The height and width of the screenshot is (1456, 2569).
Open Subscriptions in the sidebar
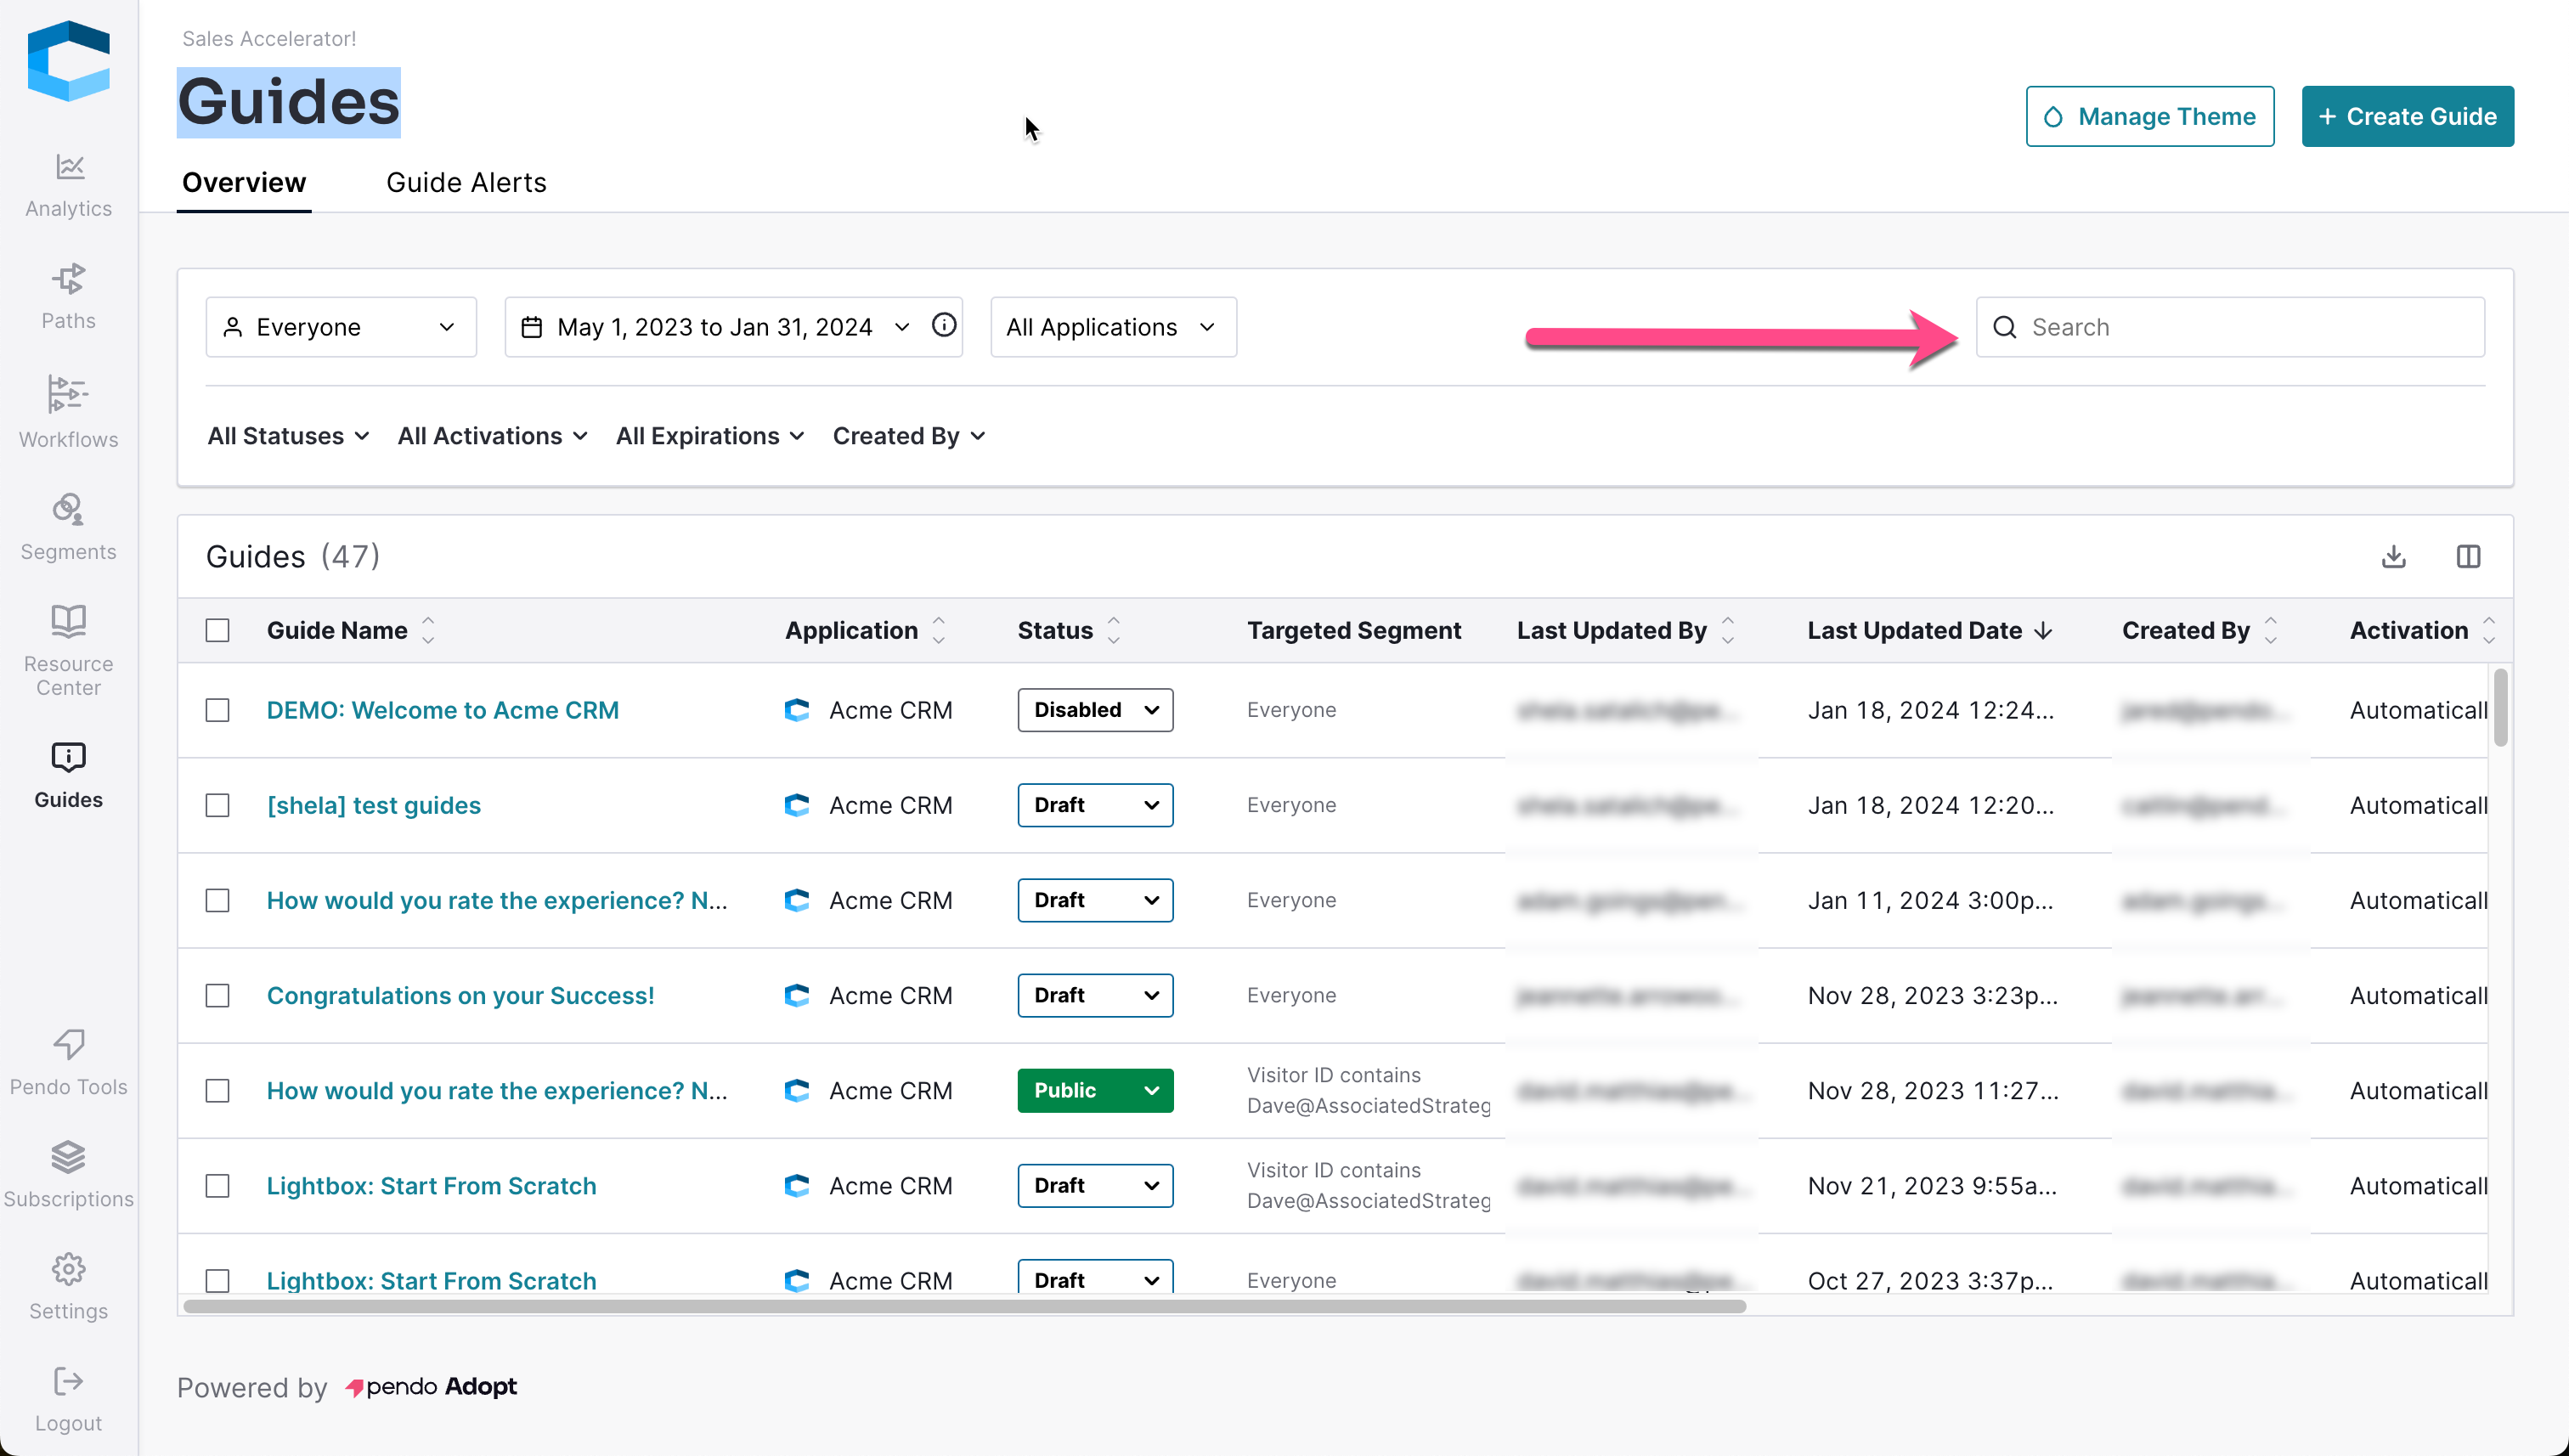pos(68,1175)
